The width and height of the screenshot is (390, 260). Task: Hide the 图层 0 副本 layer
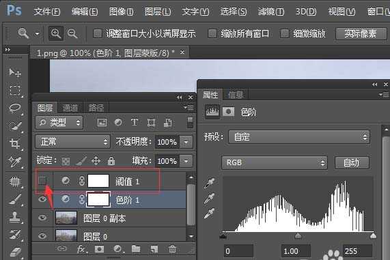pyautogui.click(x=42, y=218)
